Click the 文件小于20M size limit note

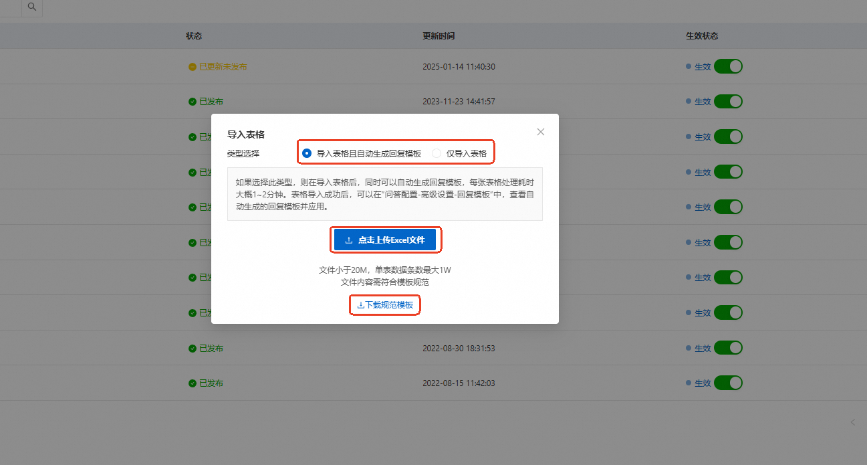click(385, 270)
